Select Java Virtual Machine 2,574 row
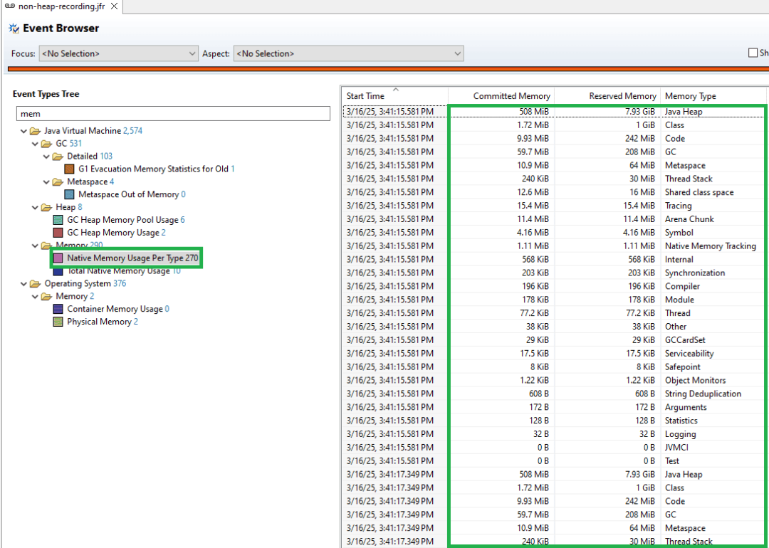 click(93, 131)
